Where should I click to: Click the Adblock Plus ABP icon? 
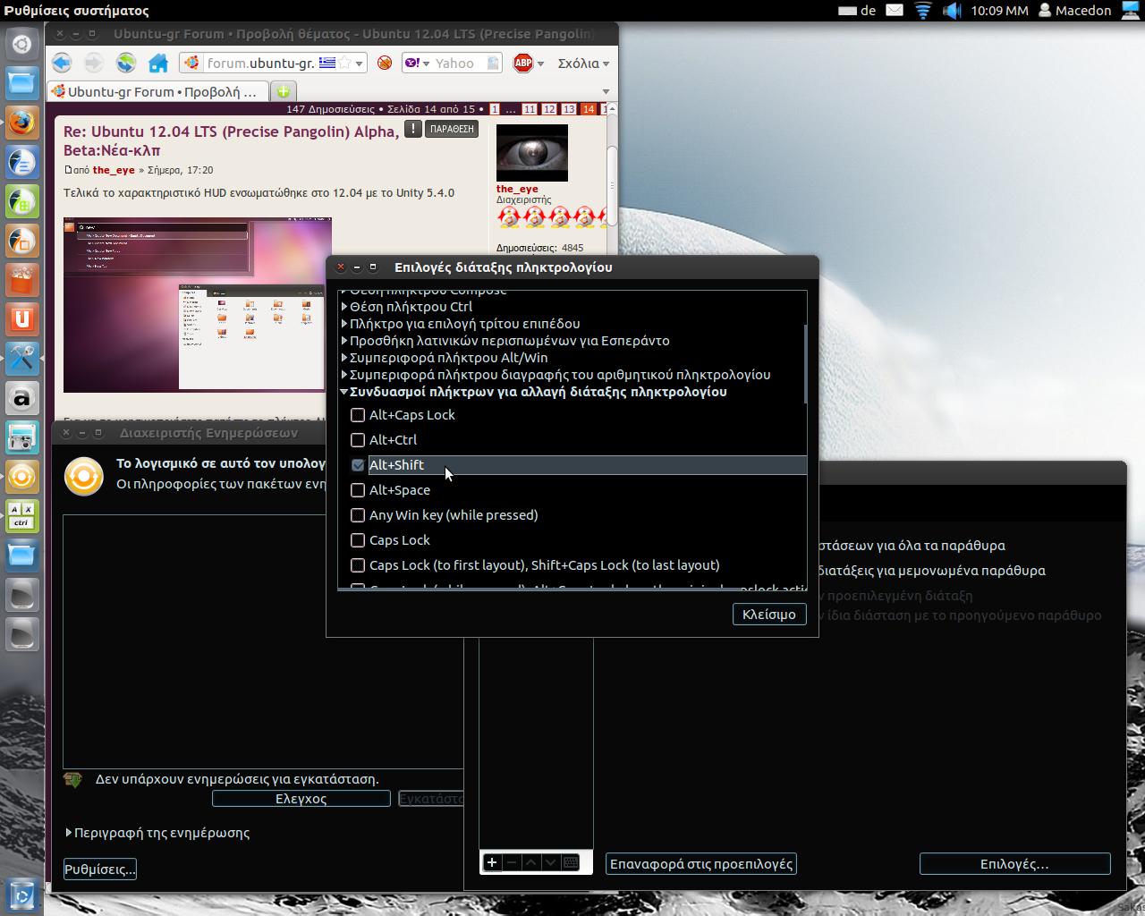pos(523,63)
